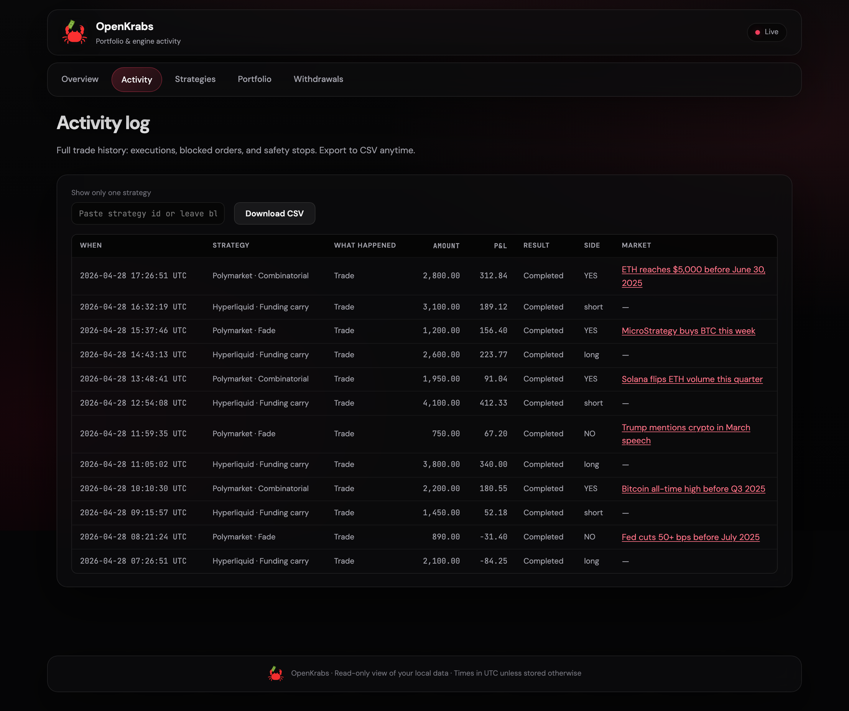This screenshot has height=711, width=849.
Task: Select the Activity tab
Action: pos(136,79)
